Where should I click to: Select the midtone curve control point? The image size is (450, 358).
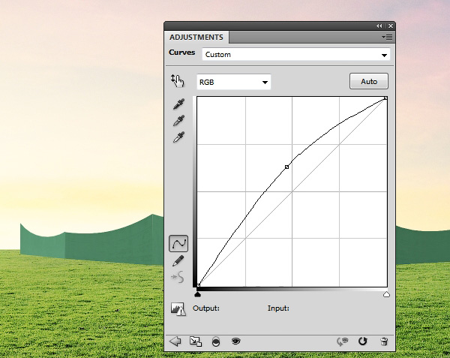pyautogui.click(x=286, y=167)
